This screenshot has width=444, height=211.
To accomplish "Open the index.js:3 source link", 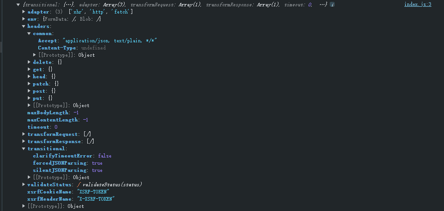I will [417, 4].
